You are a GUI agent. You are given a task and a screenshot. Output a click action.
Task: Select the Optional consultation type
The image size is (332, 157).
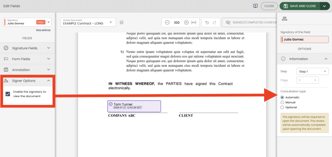[x=282, y=107]
